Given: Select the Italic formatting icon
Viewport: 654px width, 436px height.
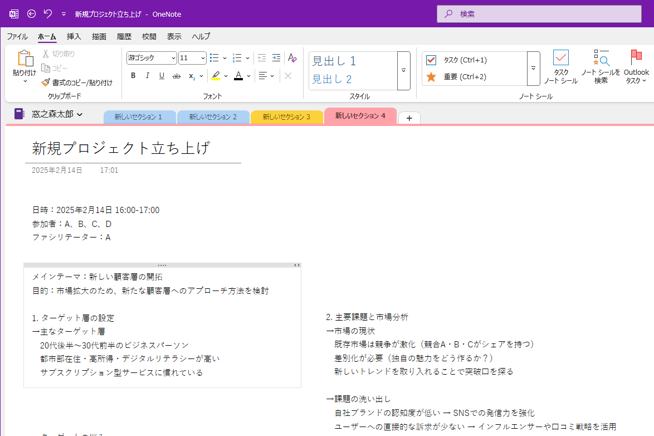Looking at the screenshot, I should [x=147, y=76].
